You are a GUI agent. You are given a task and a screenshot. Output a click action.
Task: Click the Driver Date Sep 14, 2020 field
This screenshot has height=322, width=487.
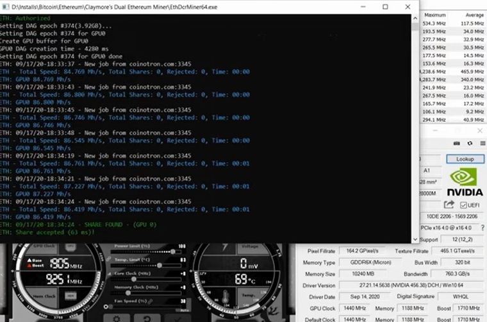(x=365, y=297)
